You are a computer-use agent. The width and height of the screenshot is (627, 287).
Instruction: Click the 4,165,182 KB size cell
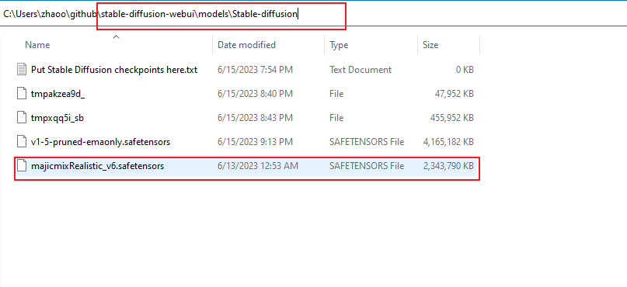coord(448,142)
